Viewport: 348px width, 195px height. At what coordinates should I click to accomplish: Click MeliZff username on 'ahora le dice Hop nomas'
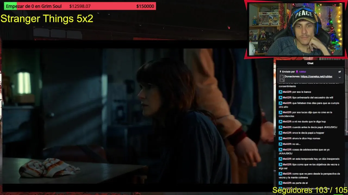[x=287, y=138]
